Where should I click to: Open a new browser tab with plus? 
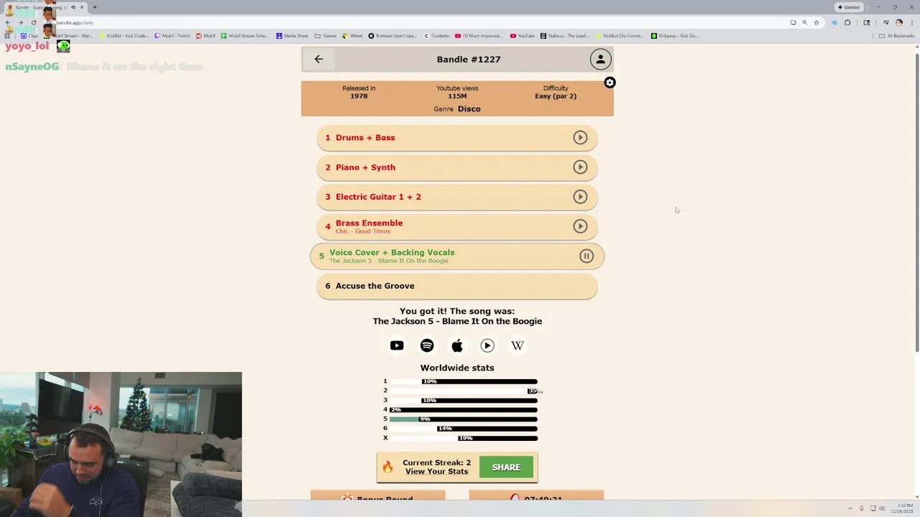(x=94, y=7)
